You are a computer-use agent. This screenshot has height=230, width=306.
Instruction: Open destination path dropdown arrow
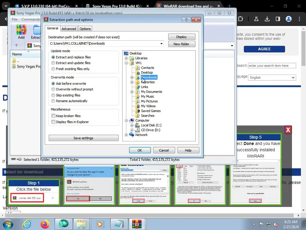click(x=161, y=44)
